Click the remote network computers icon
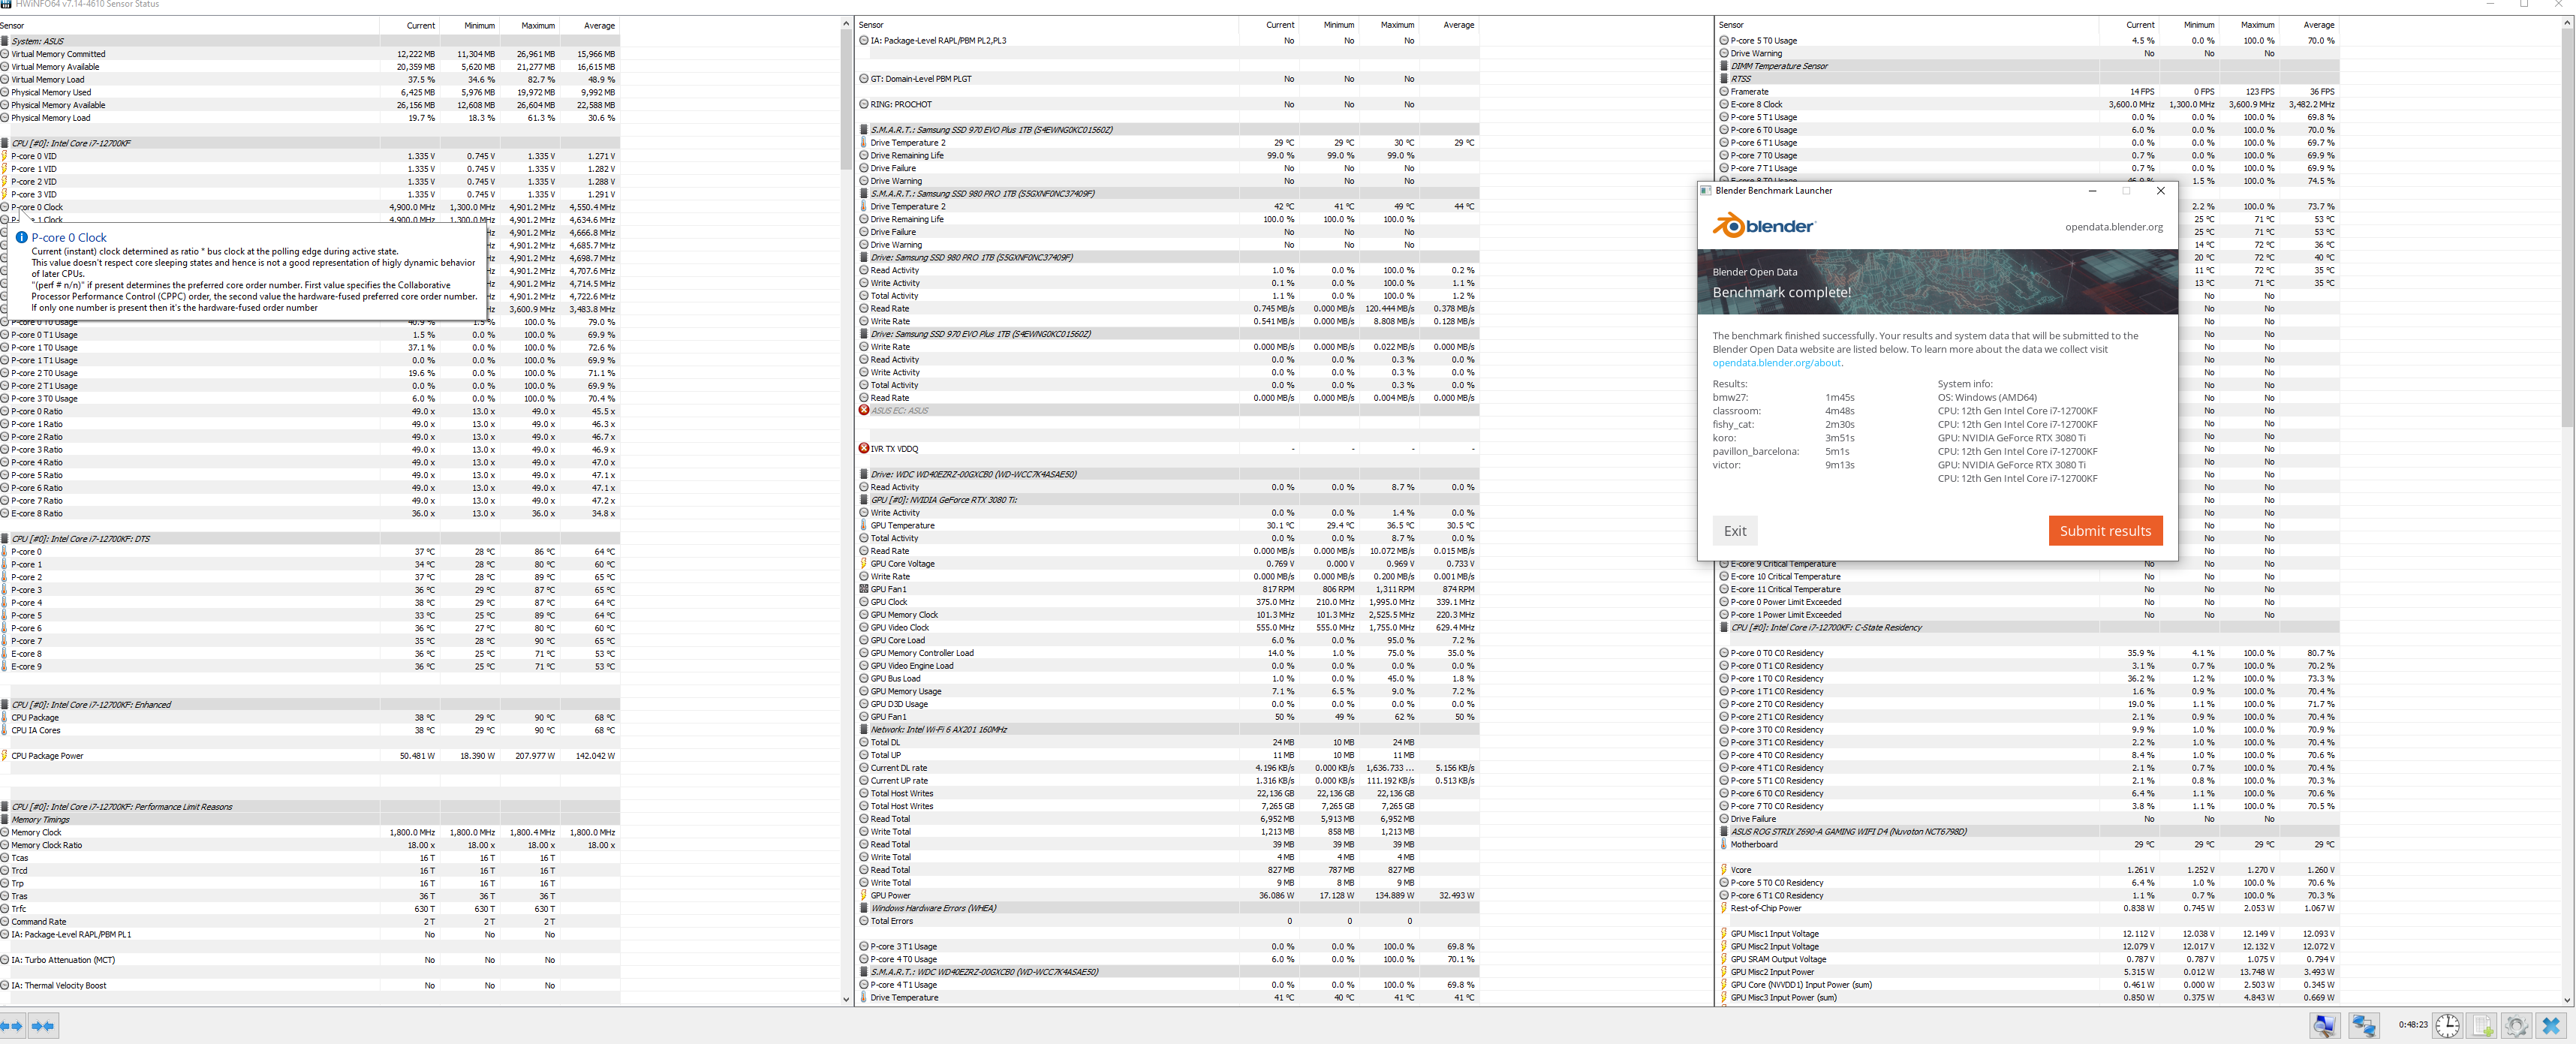 [x=2364, y=1026]
